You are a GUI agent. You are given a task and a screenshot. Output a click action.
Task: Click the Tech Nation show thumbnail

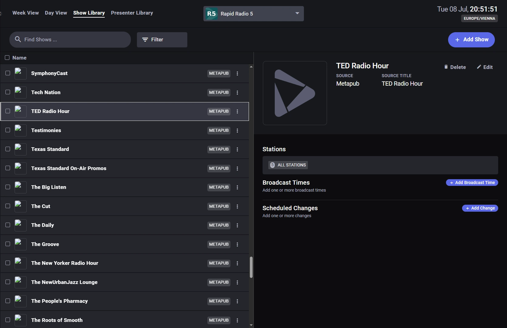21,92
